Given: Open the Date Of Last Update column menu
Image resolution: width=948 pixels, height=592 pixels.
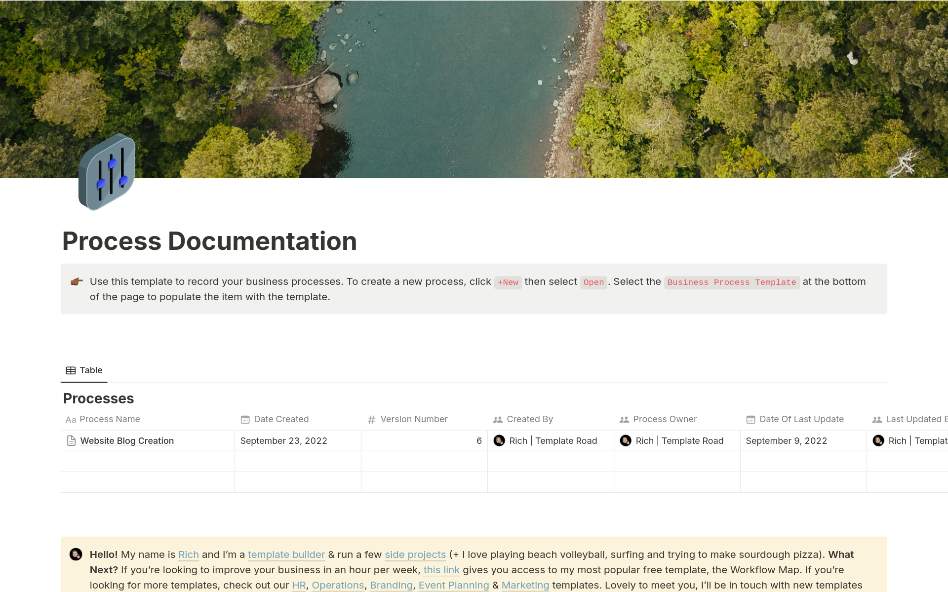Looking at the screenshot, I should (801, 419).
